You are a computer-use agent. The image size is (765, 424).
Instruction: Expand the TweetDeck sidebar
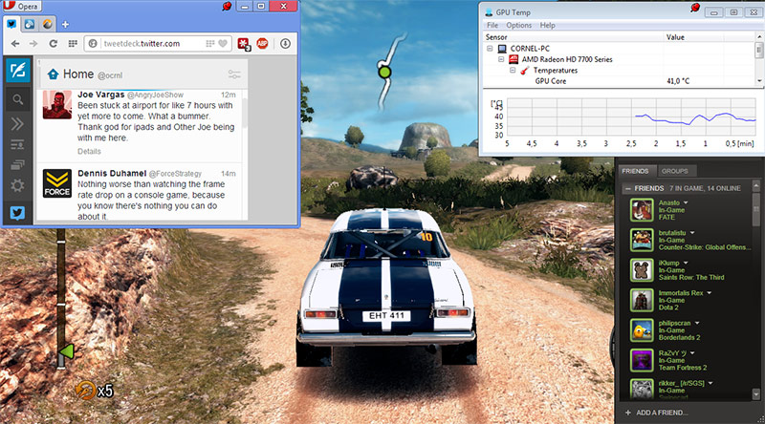click(x=17, y=124)
